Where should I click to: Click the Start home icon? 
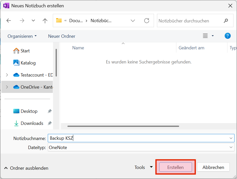[16, 51]
